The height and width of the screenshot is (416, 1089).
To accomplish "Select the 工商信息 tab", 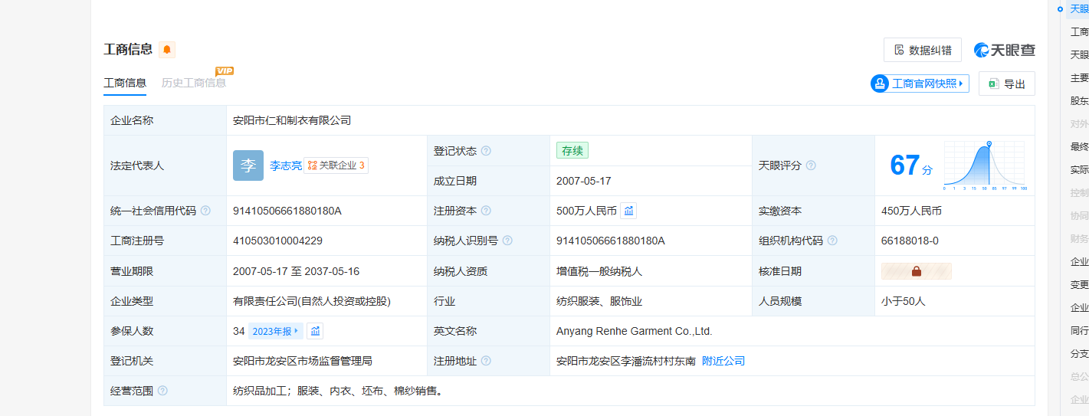I will pos(125,83).
